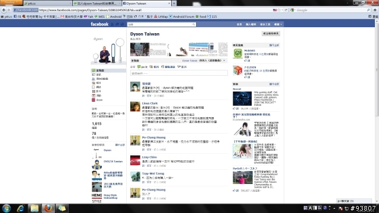
Task: Open the first Facebook header link (Home)
Action: (x=239, y=24)
